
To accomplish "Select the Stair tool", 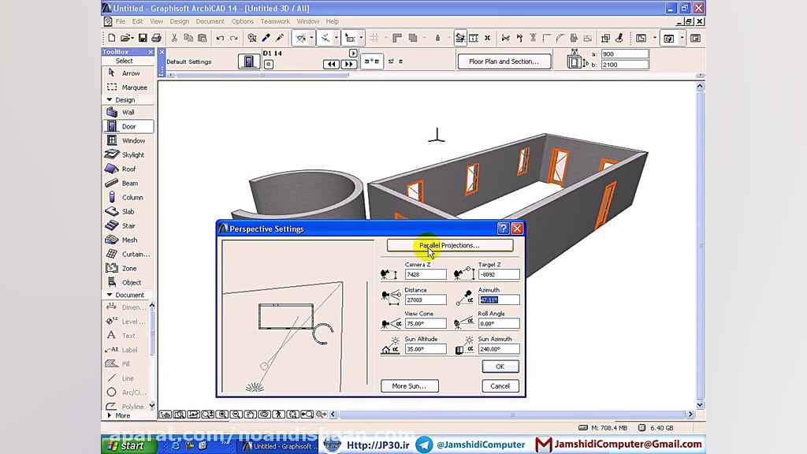I will (x=128, y=225).
